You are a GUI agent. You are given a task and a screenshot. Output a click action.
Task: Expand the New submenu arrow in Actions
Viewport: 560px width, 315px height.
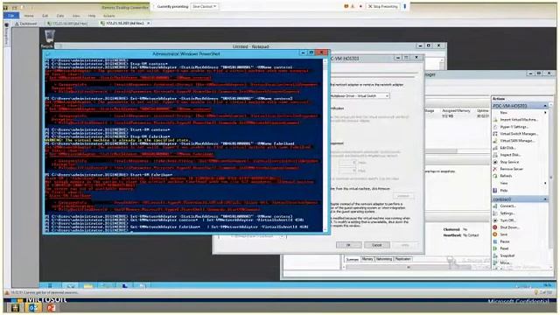pos(545,113)
